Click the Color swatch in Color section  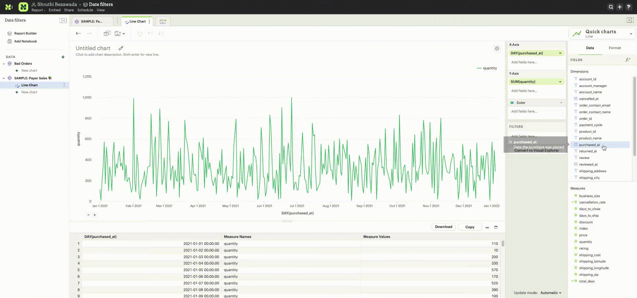click(x=512, y=103)
